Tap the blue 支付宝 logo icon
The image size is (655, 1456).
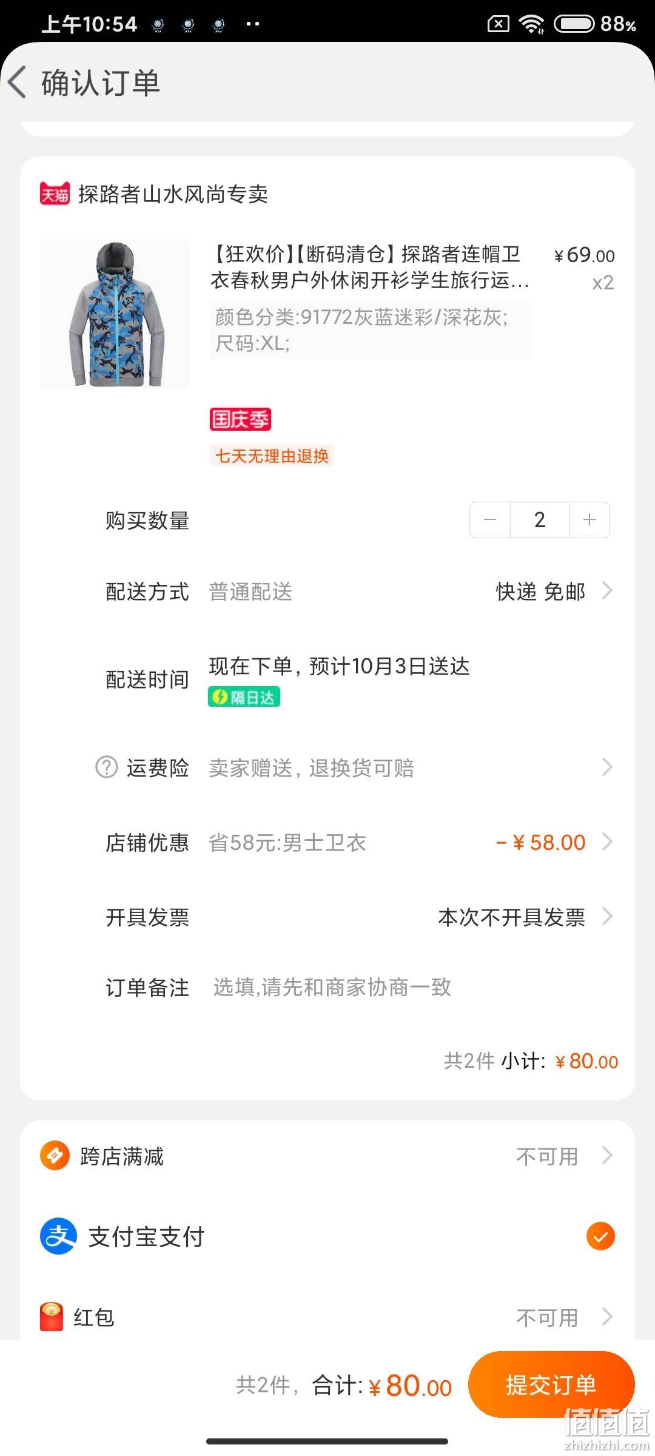[58, 1236]
